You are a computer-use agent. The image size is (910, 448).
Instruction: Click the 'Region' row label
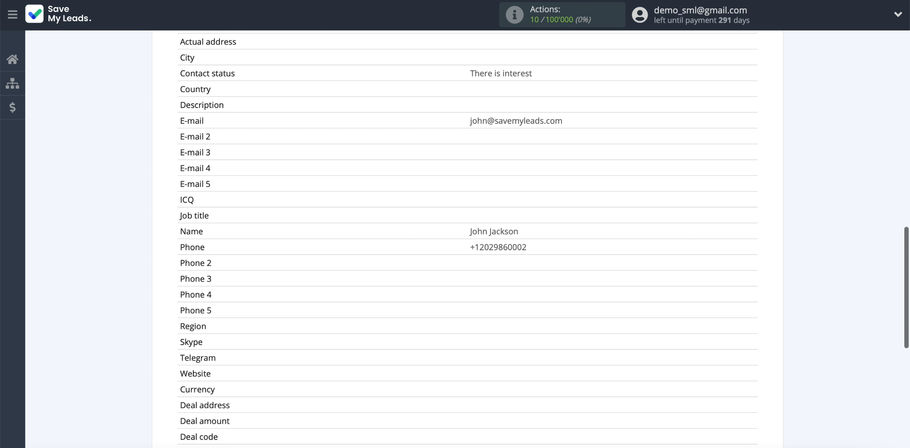click(193, 326)
